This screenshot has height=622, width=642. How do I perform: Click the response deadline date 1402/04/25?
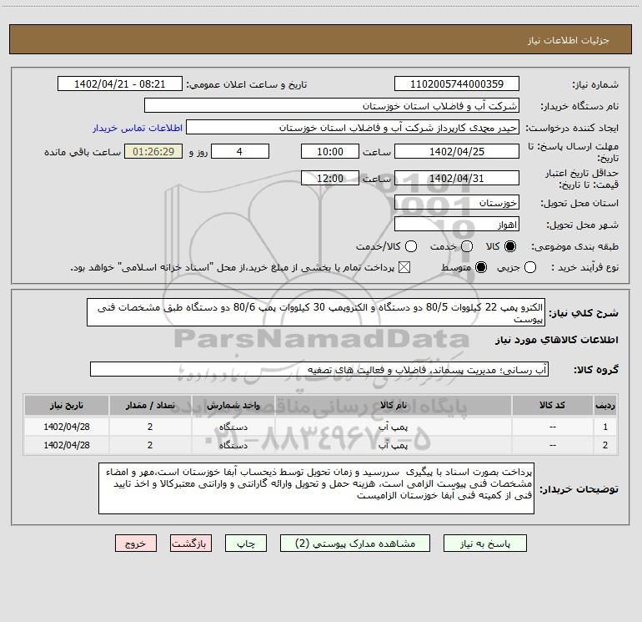pyautogui.click(x=457, y=151)
